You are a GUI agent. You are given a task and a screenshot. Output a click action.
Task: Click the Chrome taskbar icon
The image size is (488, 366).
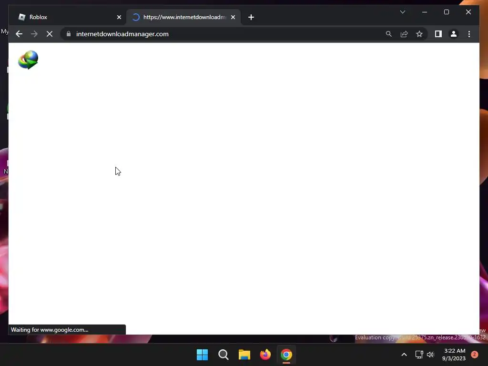286,355
